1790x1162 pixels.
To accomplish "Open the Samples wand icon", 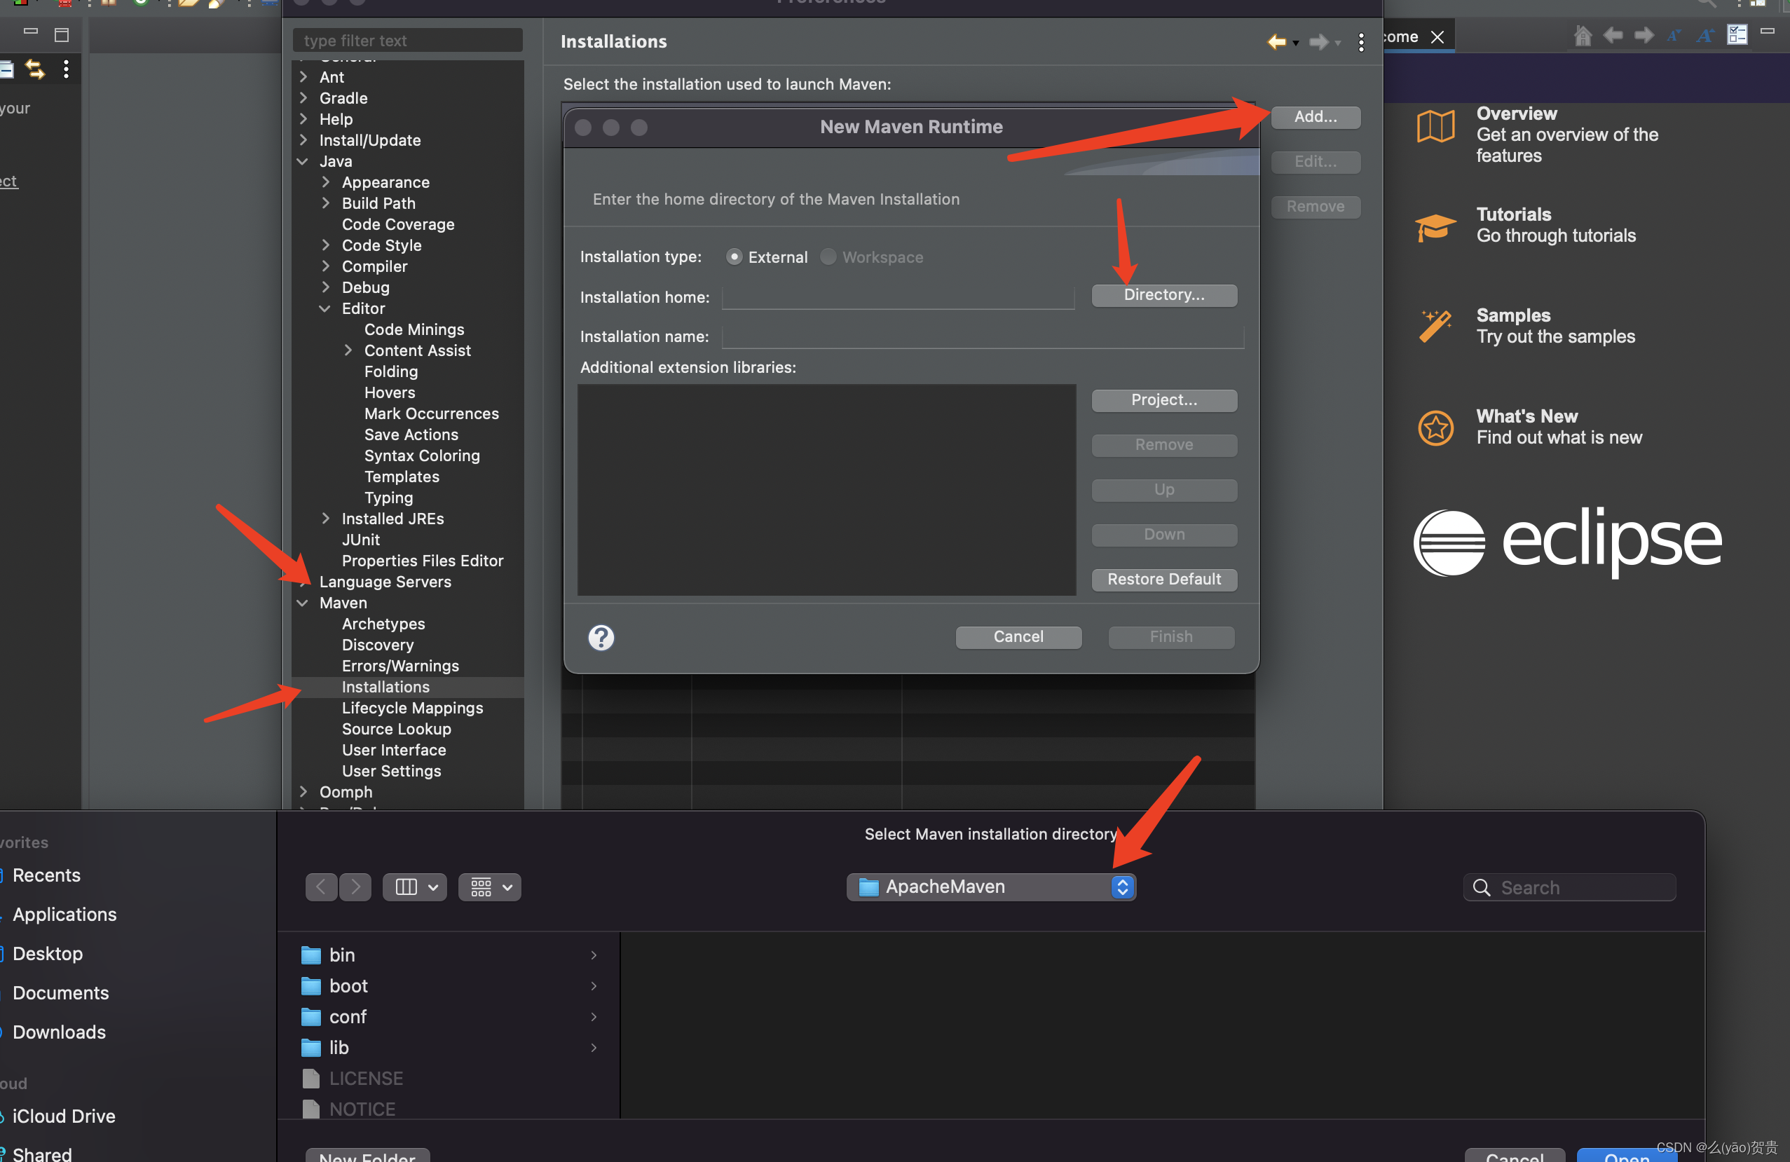I will click(x=1435, y=326).
